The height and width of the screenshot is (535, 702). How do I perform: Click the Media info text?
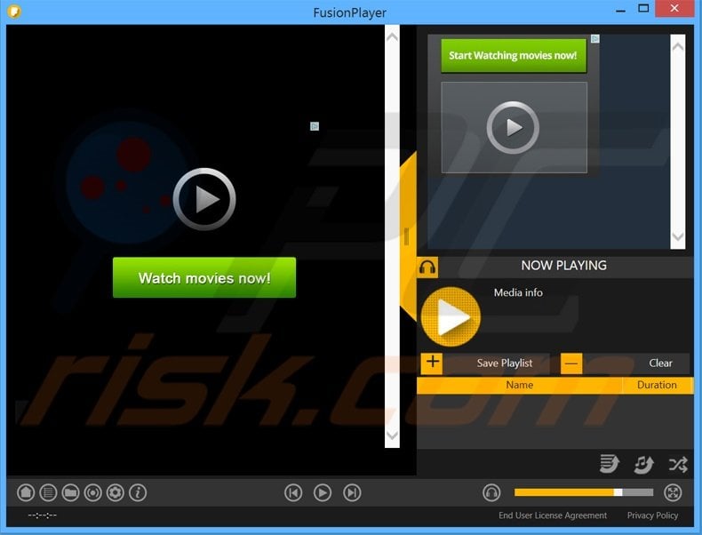[x=518, y=292]
